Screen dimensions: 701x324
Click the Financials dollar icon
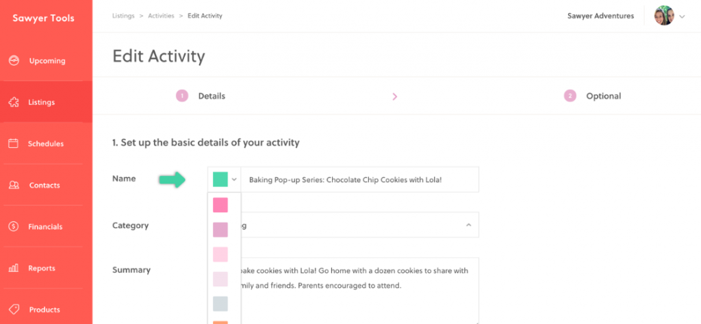[x=14, y=227]
